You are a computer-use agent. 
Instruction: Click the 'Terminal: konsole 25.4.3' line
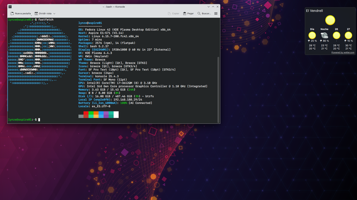pos(98,76)
